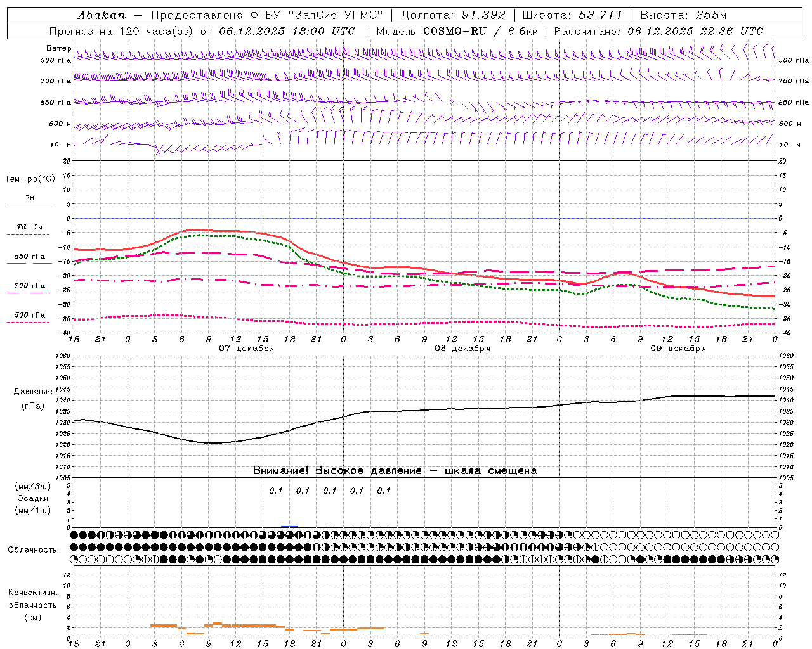This screenshot has width=812, height=649.
Task: Click the 850 гПа temperature legend entry
Action: pos(30,257)
